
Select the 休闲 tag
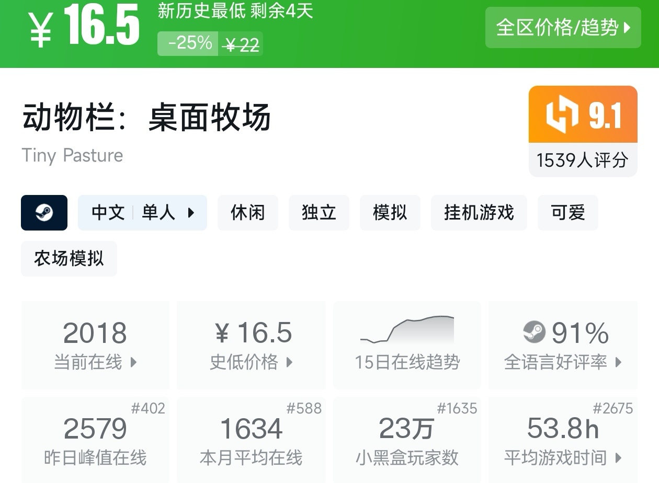248,213
